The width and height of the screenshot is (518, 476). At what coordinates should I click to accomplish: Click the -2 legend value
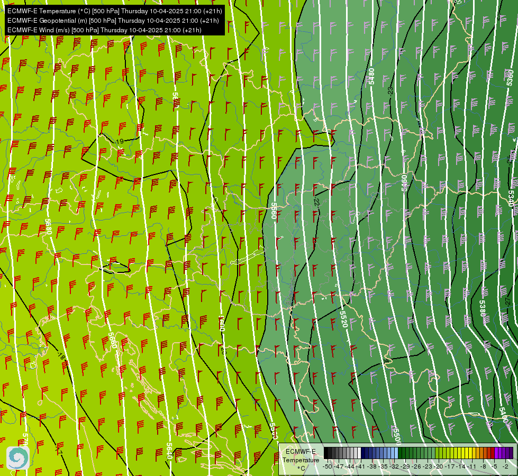[x=506, y=466]
